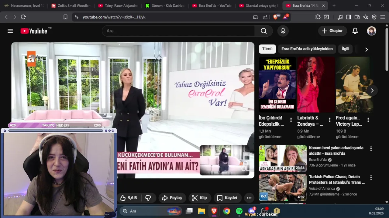The image size is (389, 218).
Task: Create a clip with Klip button
Action: 199,198
